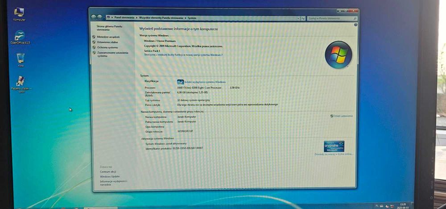
Task: Expand arrow after 'Wszystkie elementy Panelu sterowania'
Action: [x=186, y=18]
